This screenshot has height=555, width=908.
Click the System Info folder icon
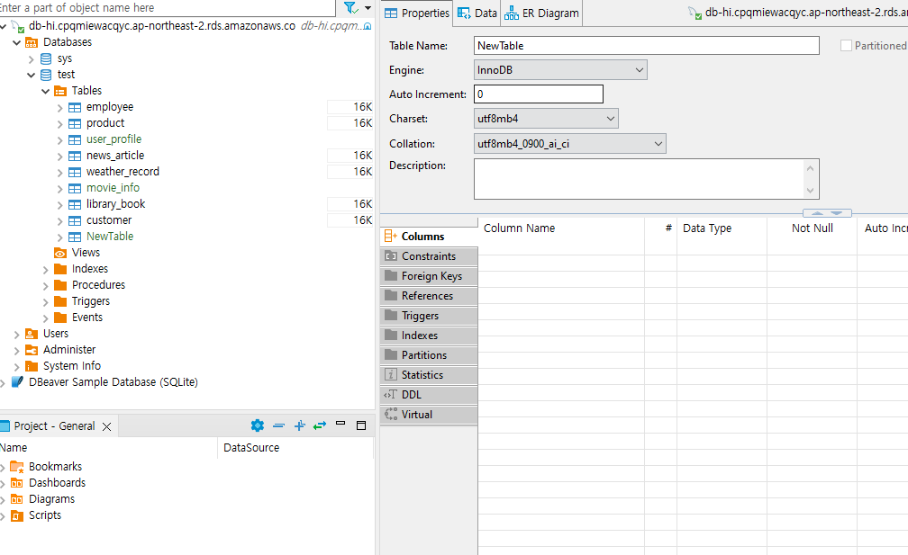click(32, 366)
